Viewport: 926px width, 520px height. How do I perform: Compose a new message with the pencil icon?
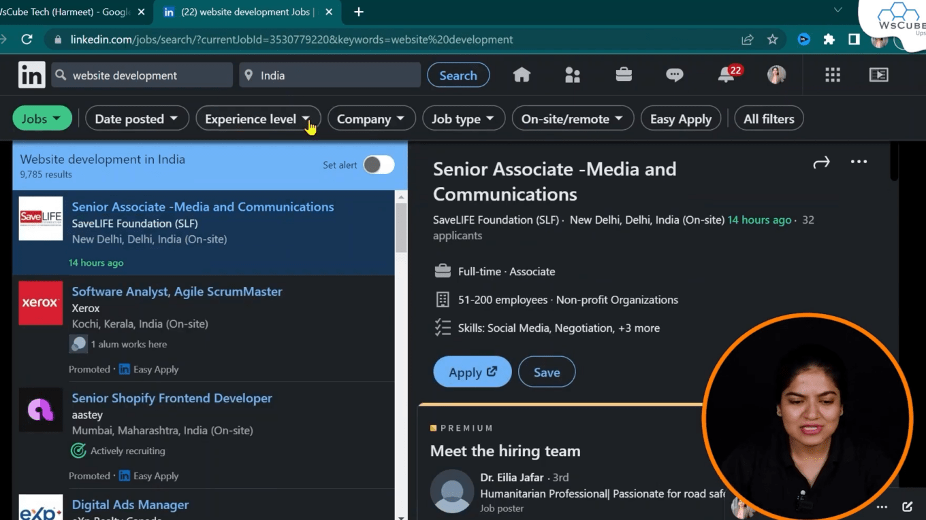pyautogui.click(x=907, y=506)
